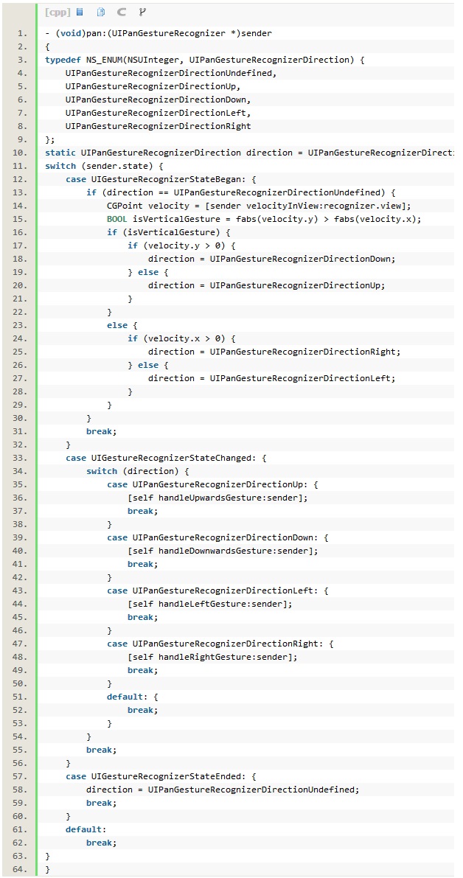This screenshot has height=878, width=463.
Task: Click line number 57 in the gutter
Action: [x=21, y=776]
